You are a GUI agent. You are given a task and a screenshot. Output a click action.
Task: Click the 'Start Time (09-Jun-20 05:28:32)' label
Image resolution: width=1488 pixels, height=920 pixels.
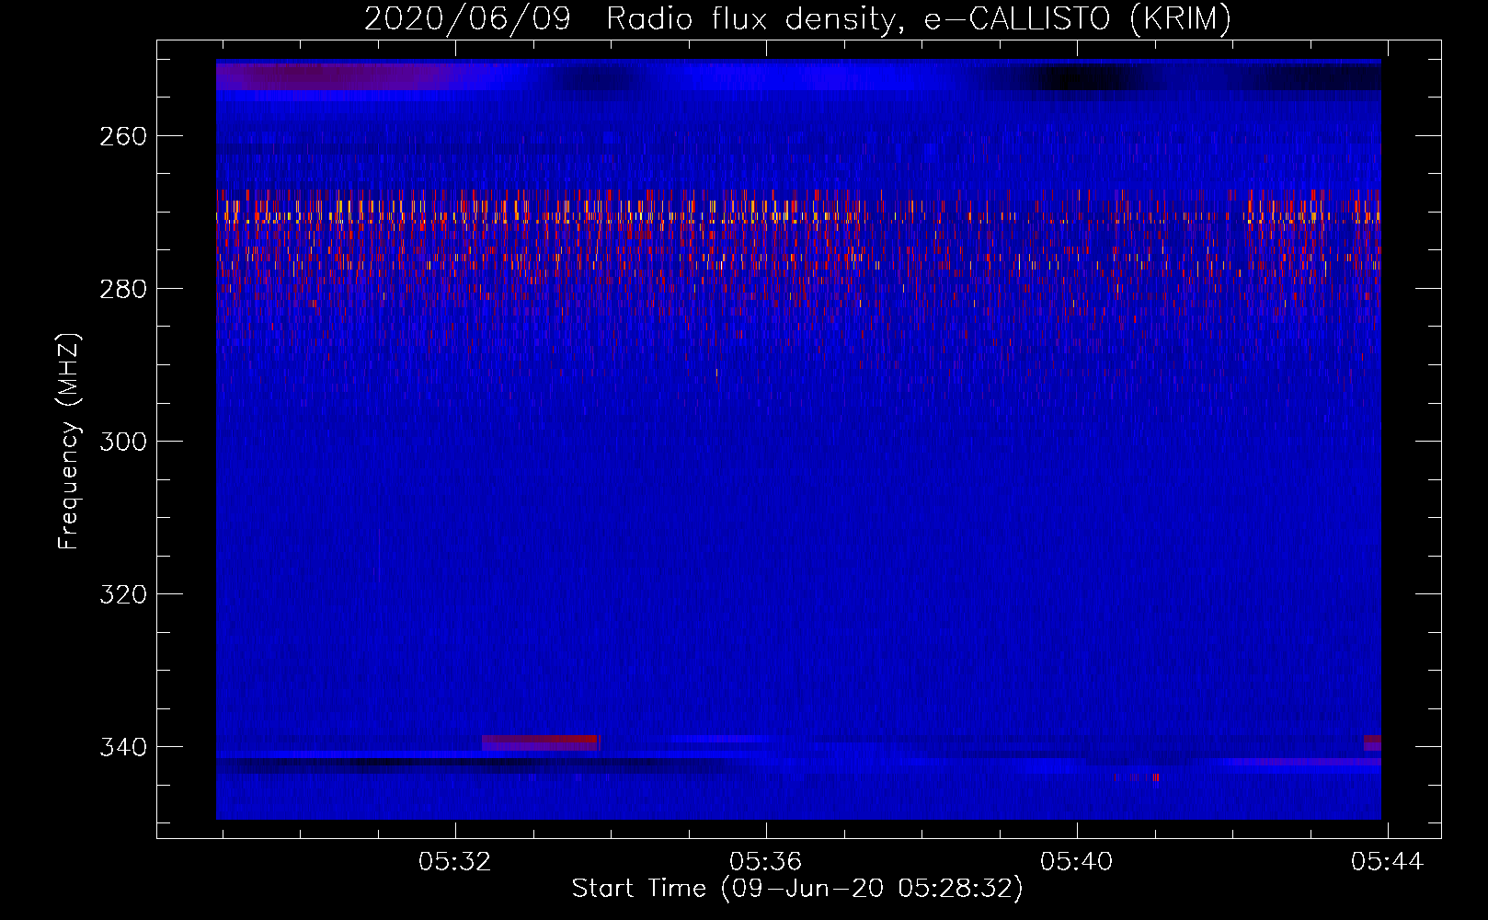tap(797, 889)
